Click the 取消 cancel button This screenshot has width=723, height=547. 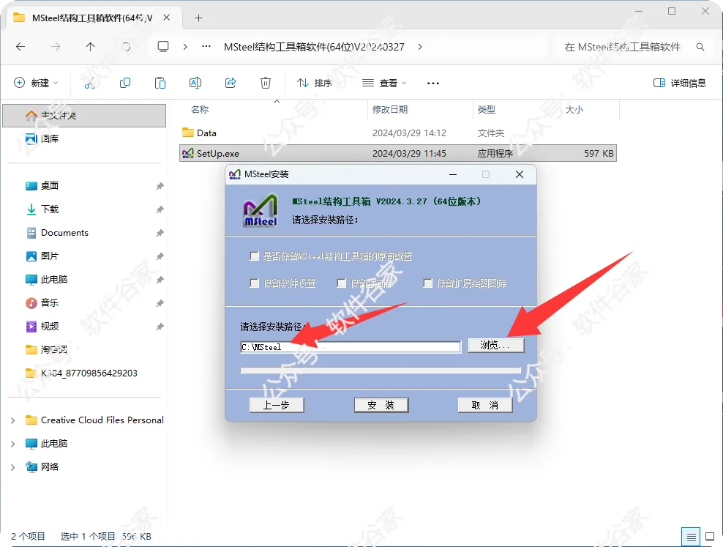pos(485,406)
